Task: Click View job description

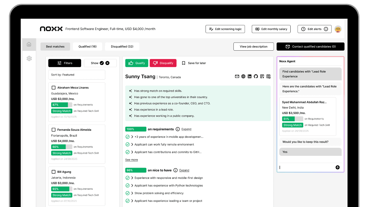Action: tap(253, 47)
